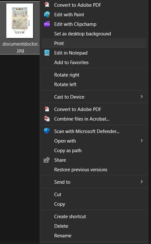Open the Open with entry
This screenshot has height=244, width=151.
(x=94, y=141)
